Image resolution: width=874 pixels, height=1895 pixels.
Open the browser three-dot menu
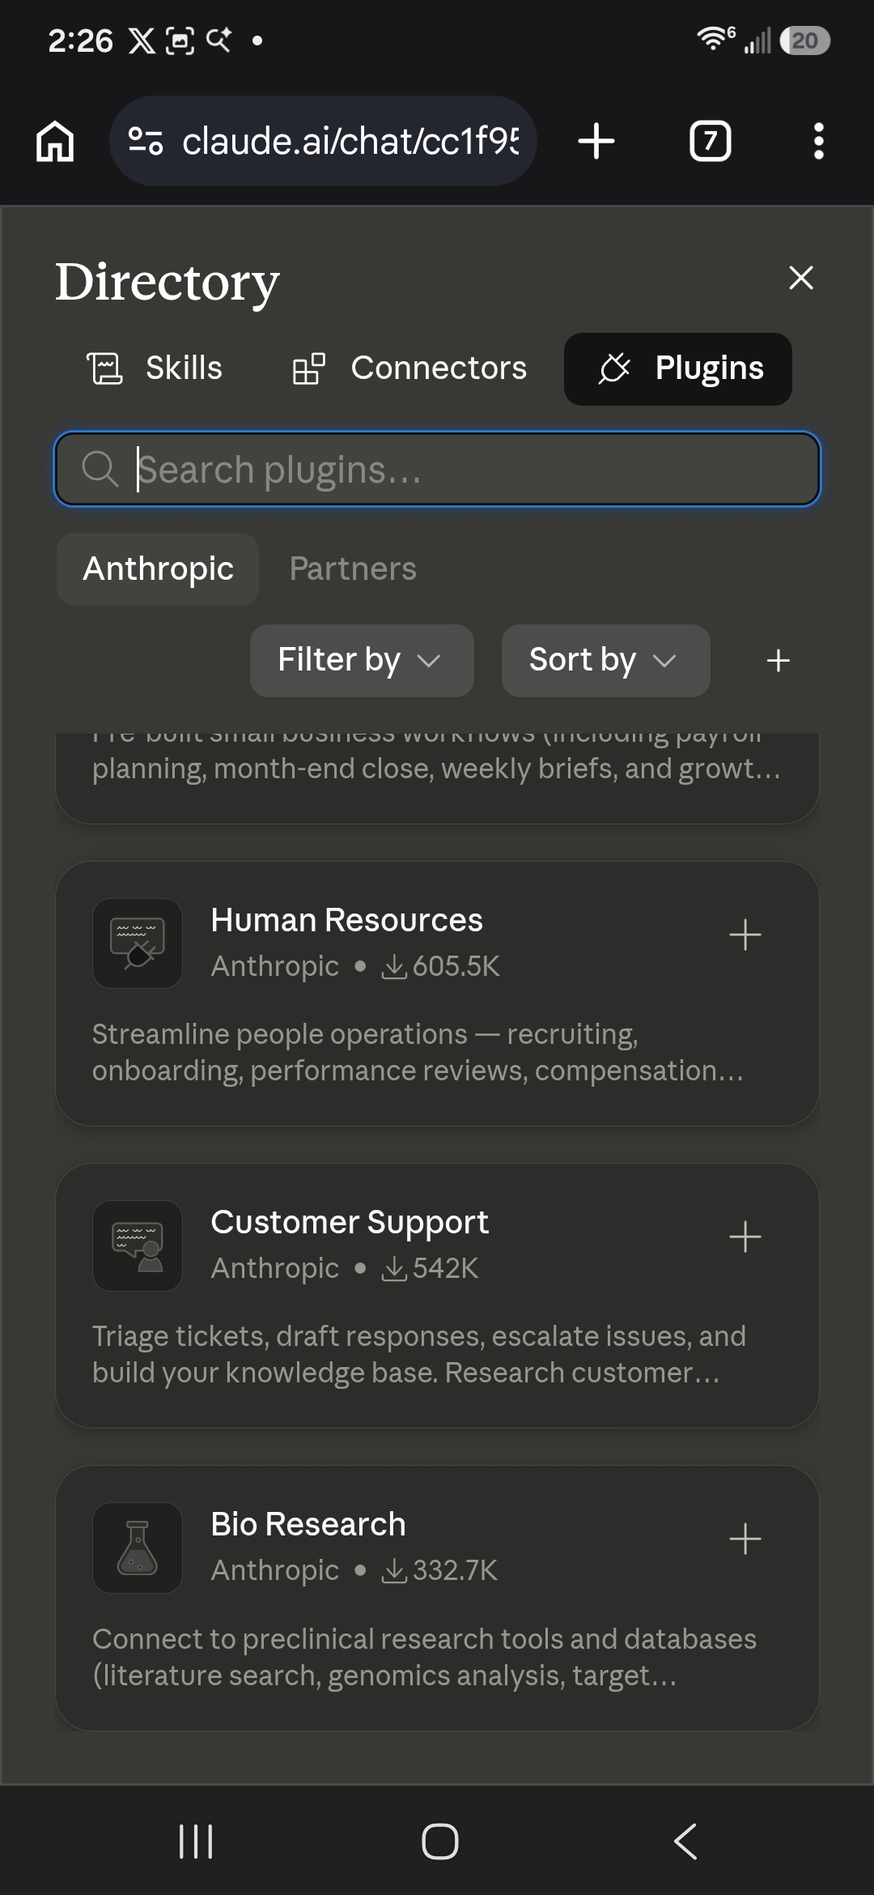pos(819,141)
